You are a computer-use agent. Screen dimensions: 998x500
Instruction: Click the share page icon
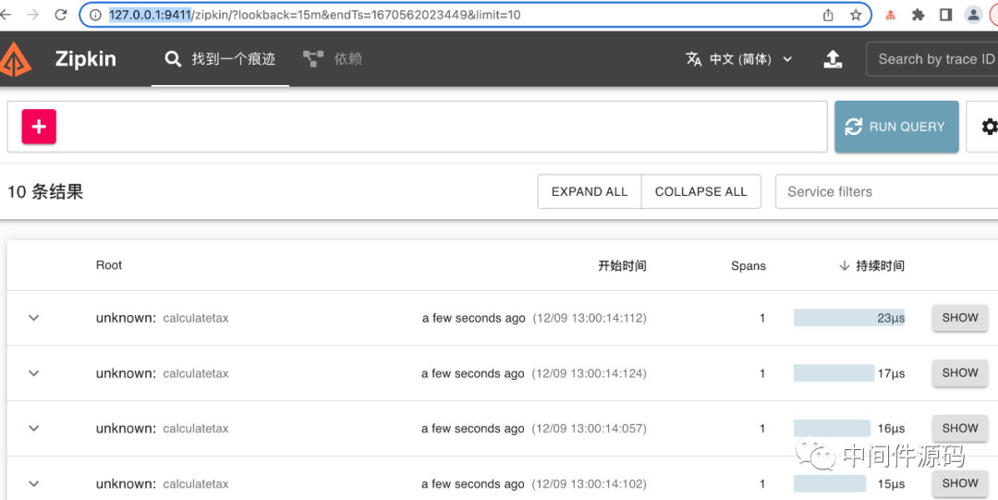click(x=828, y=15)
